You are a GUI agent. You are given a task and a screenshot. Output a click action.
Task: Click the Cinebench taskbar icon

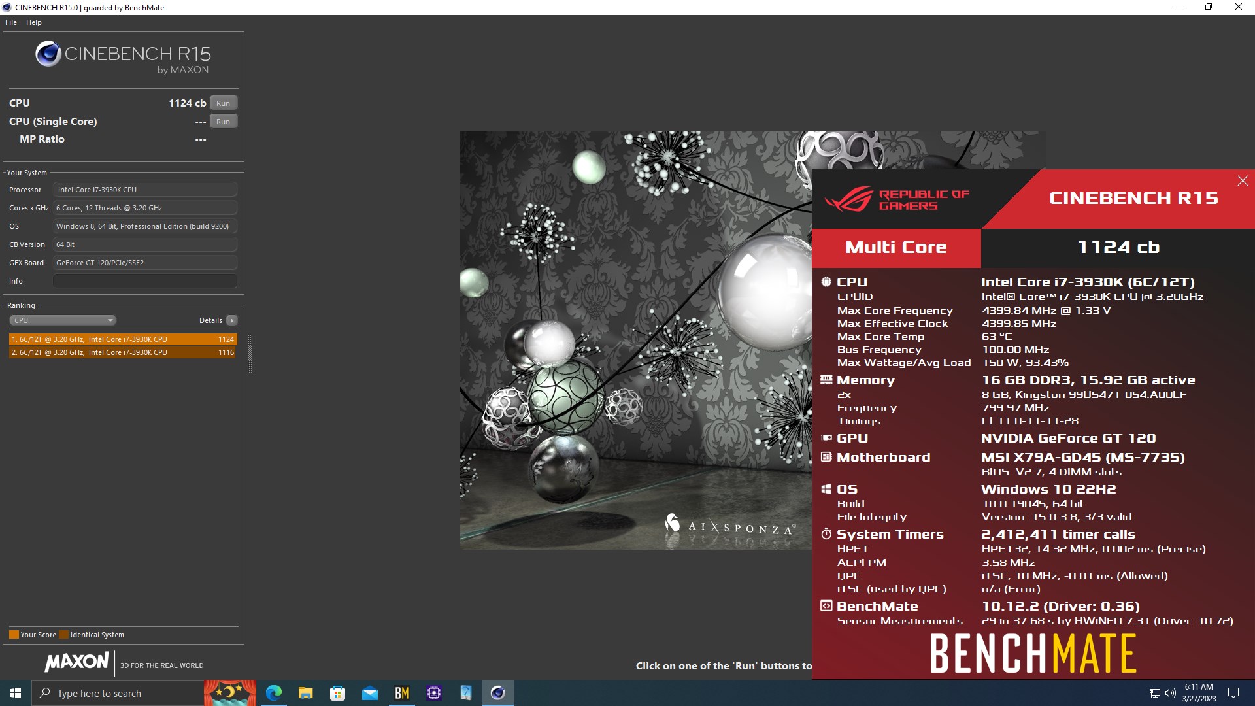pos(497,693)
